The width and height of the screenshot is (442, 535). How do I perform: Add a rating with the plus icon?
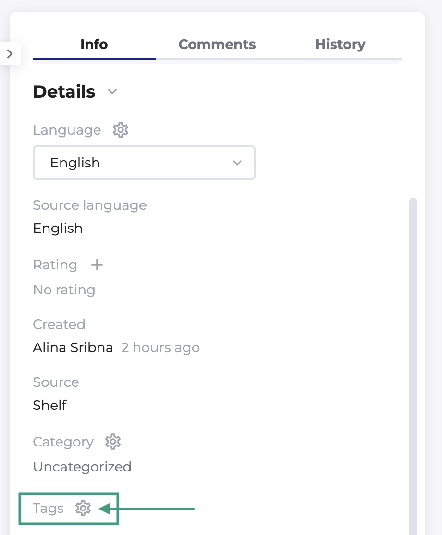(x=97, y=265)
